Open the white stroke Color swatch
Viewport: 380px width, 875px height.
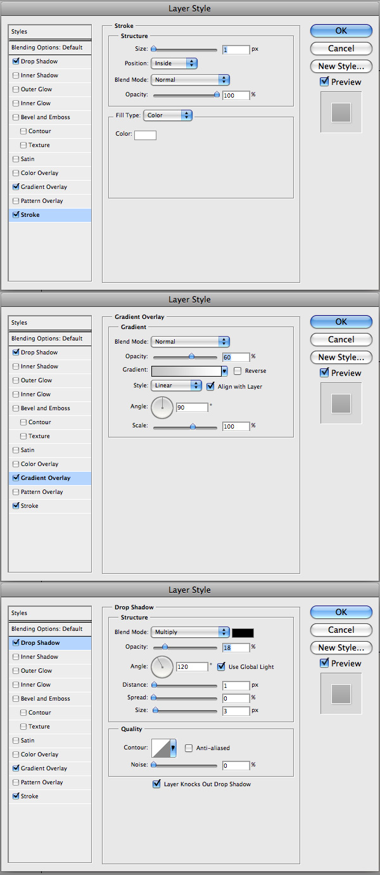pyautogui.click(x=145, y=135)
